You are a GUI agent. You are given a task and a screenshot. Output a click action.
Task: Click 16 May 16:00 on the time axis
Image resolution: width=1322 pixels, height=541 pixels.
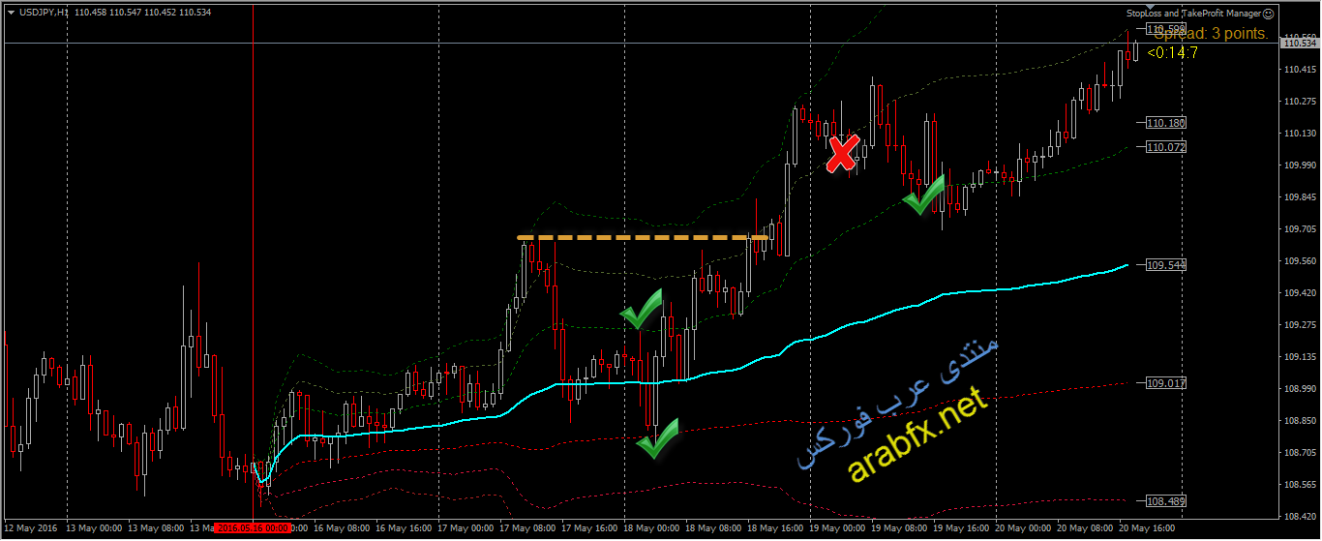pos(404,529)
